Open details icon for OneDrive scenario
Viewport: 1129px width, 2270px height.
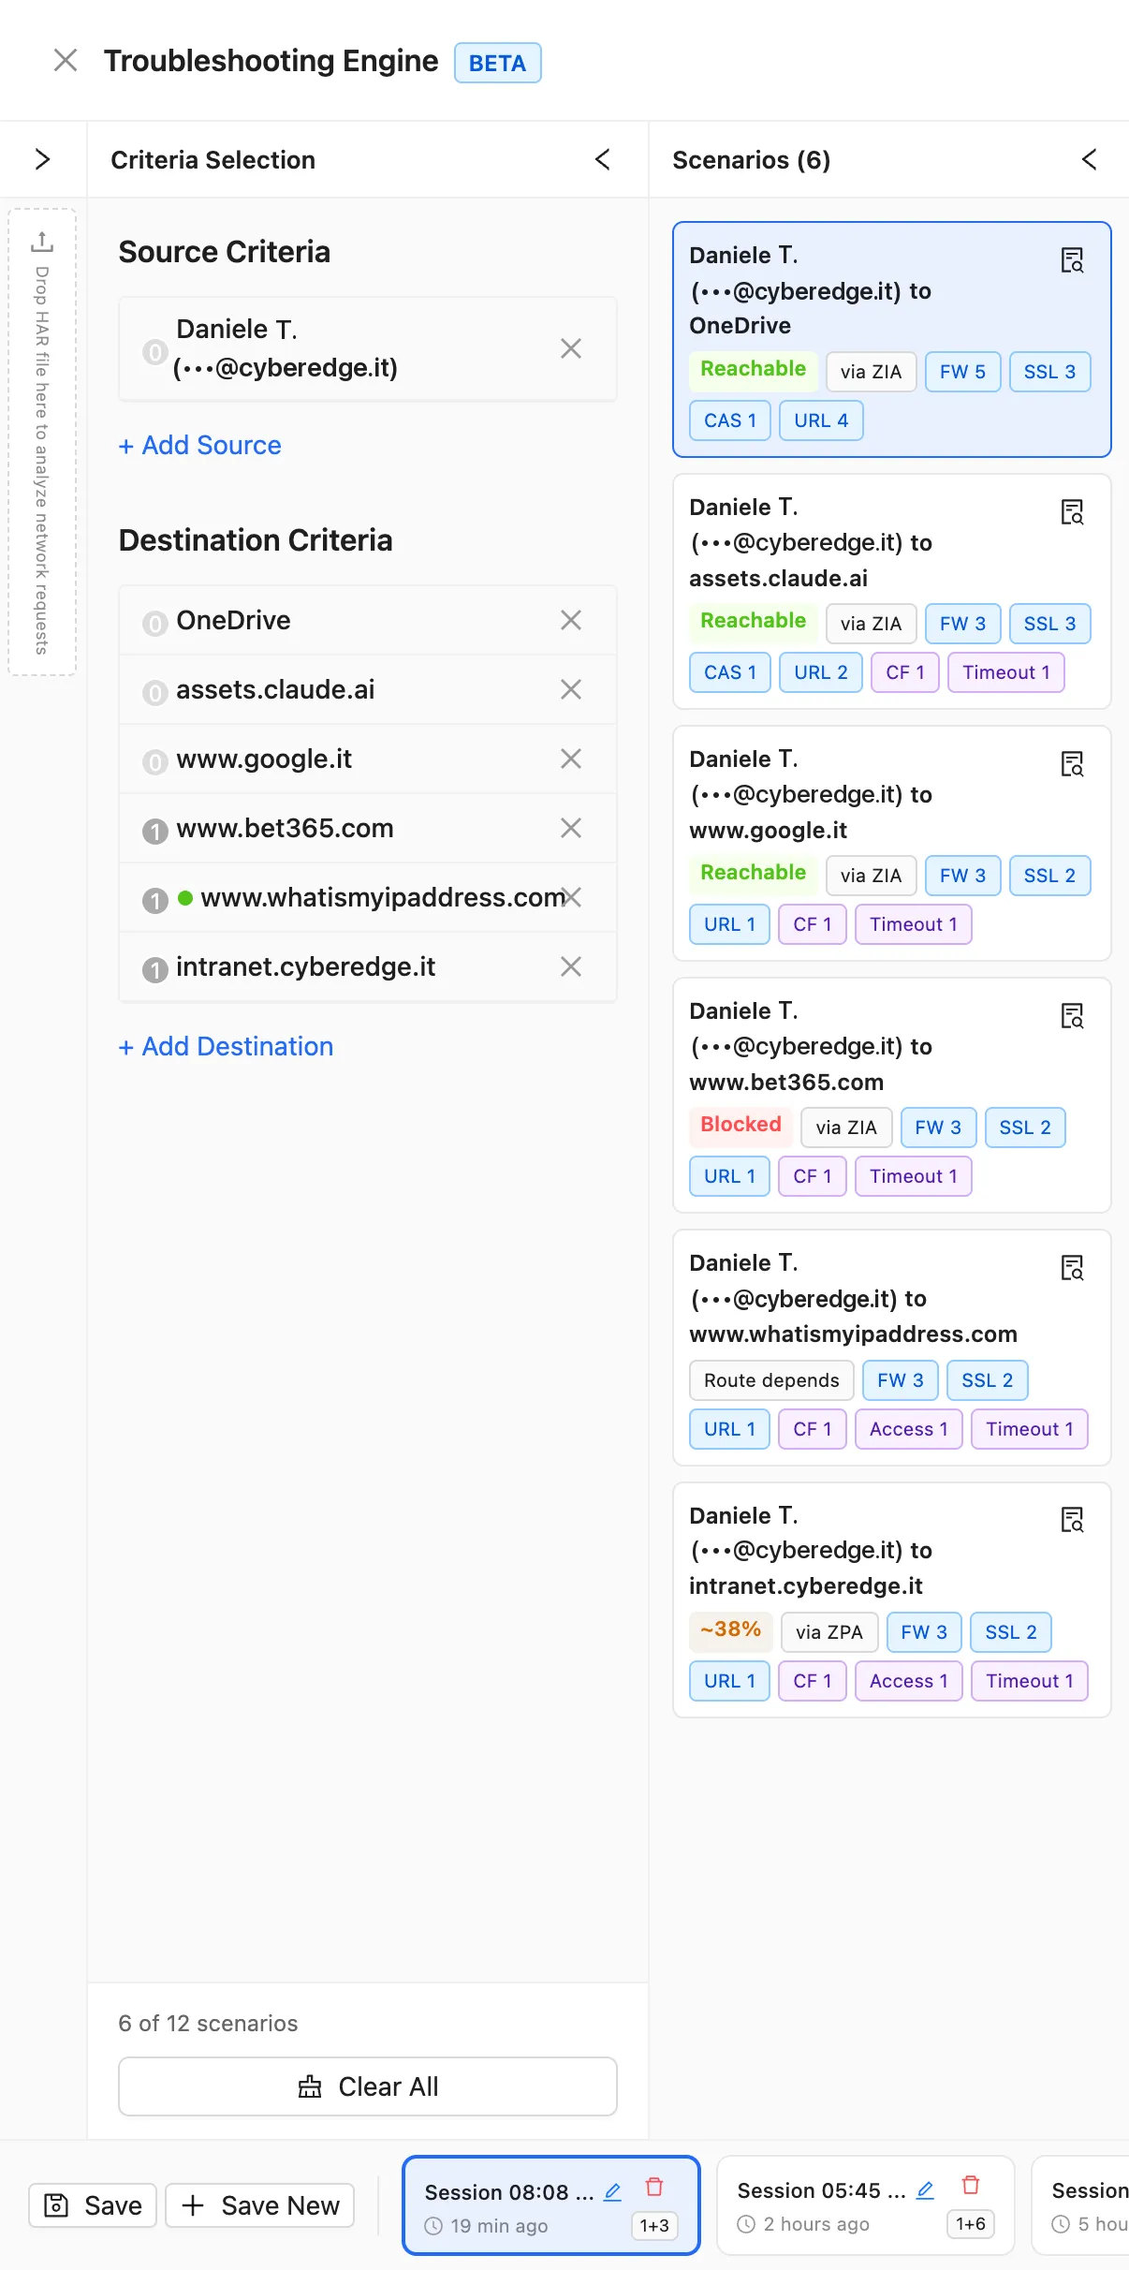pyautogui.click(x=1072, y=260)
